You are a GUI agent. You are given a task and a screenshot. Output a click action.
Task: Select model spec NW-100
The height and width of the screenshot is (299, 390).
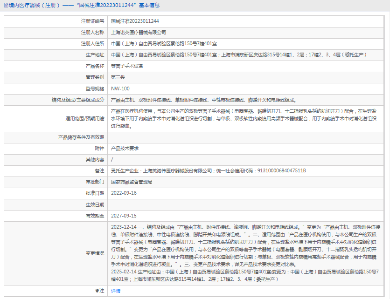click(x=120, y=88)
